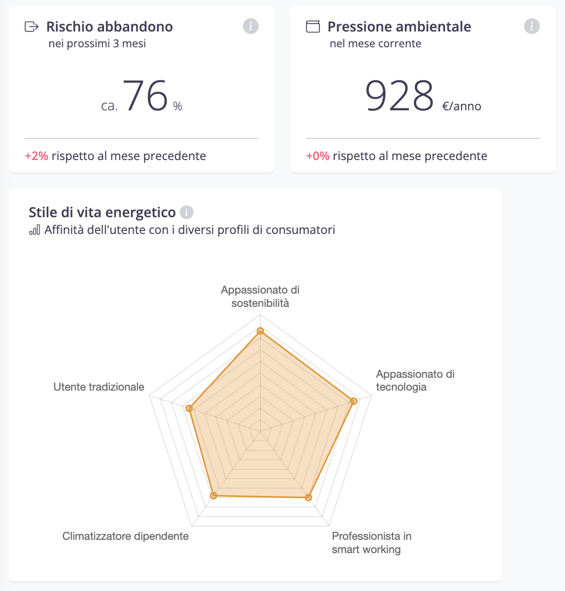Open the Rischio abbandono info tooltip icon
Image resolution: width=565 pixels, height=591 pixels.
click(250, 26)
